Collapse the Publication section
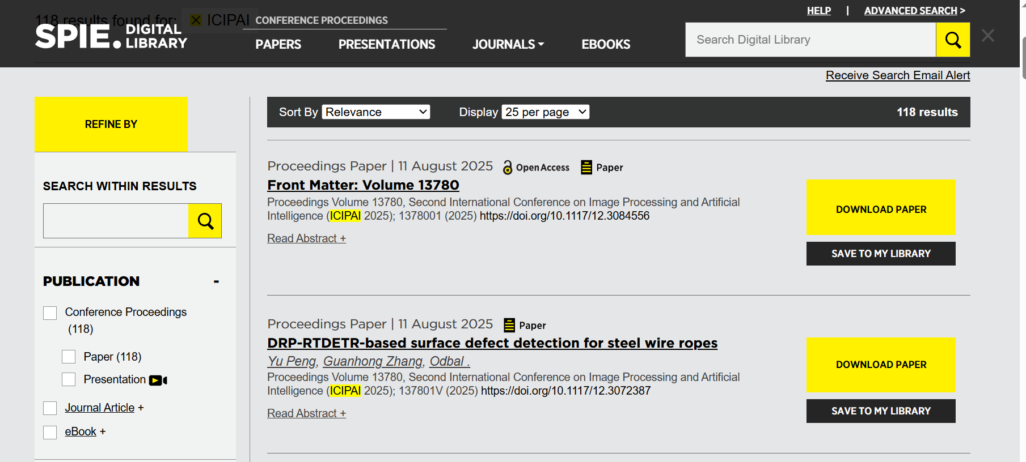This screenshot has height=462, width=1026. 216,281
